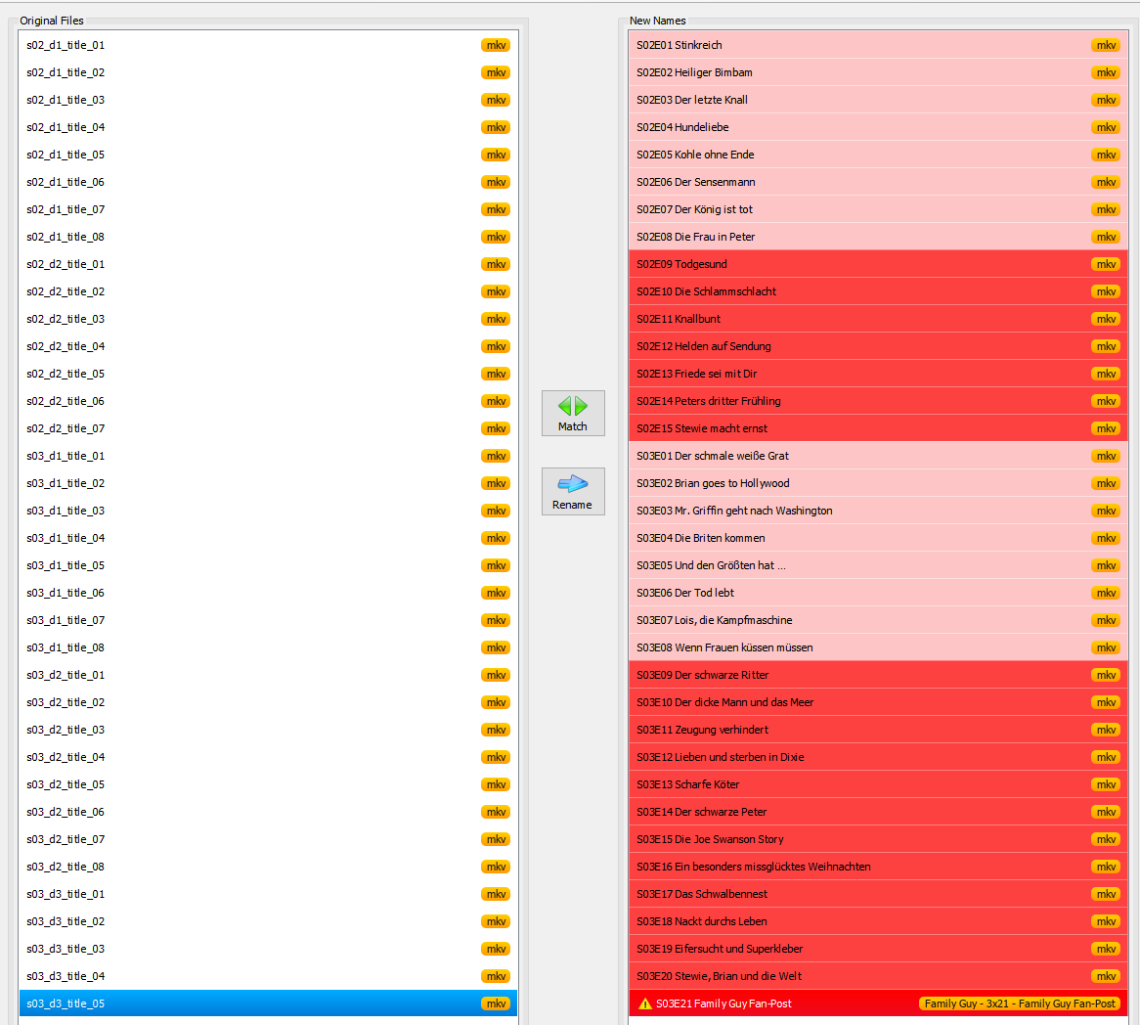Click mkv badge of S03E08 Wenn Frauen küssen müssen
Screen dimensions: 1140x1025
click(x=1106, y=647)
